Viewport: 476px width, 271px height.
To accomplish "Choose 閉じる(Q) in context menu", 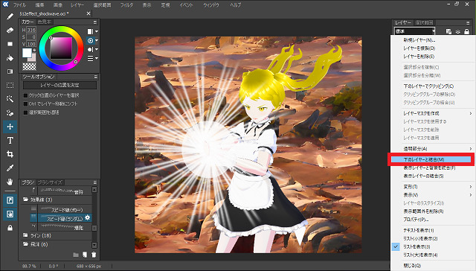I will point(433,266).
